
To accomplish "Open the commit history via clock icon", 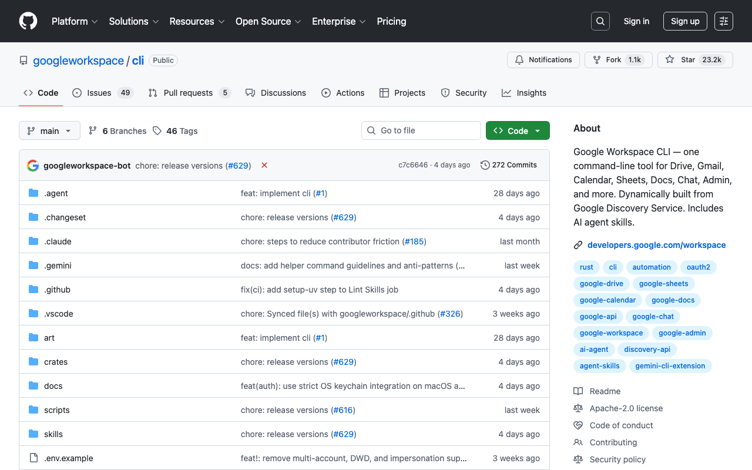I will click(485, 165).
